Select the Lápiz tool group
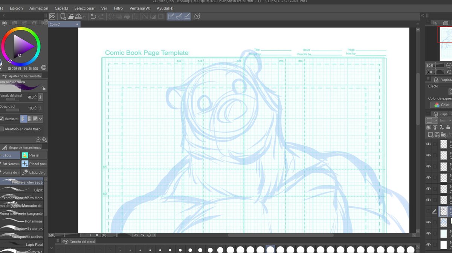 coord(10,155)
